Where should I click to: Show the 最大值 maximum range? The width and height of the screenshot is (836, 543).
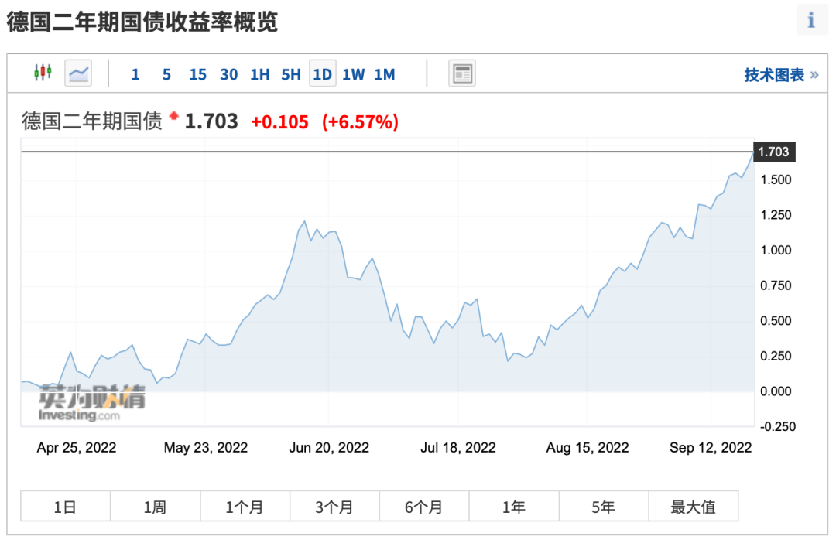pyautogui.click(x=693, y=507)
